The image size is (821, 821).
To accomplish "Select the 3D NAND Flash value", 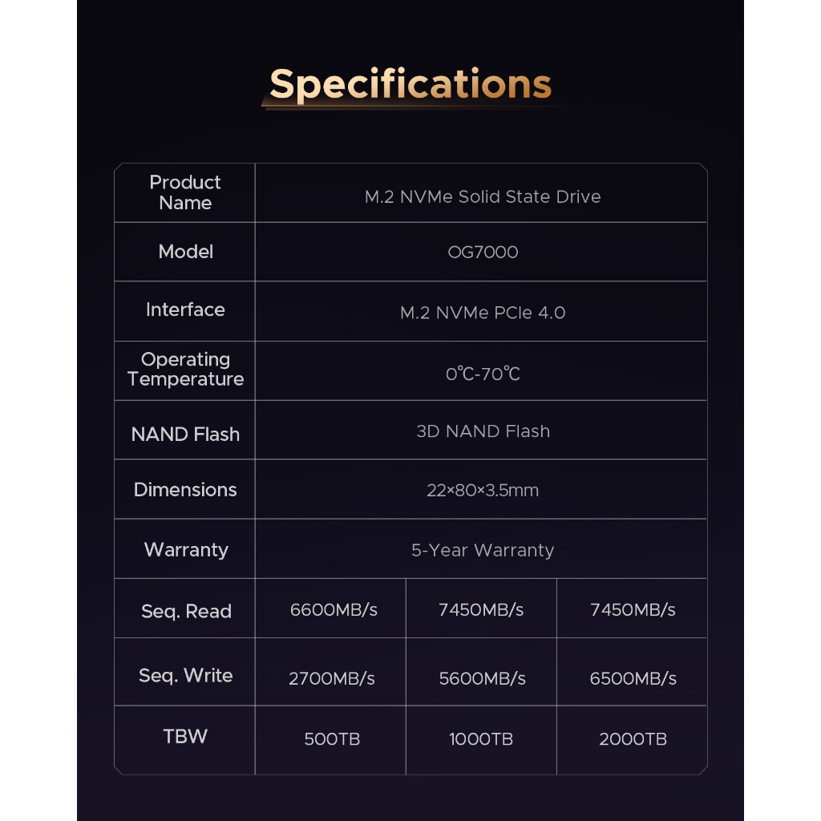I will click(x=482, y=431).
